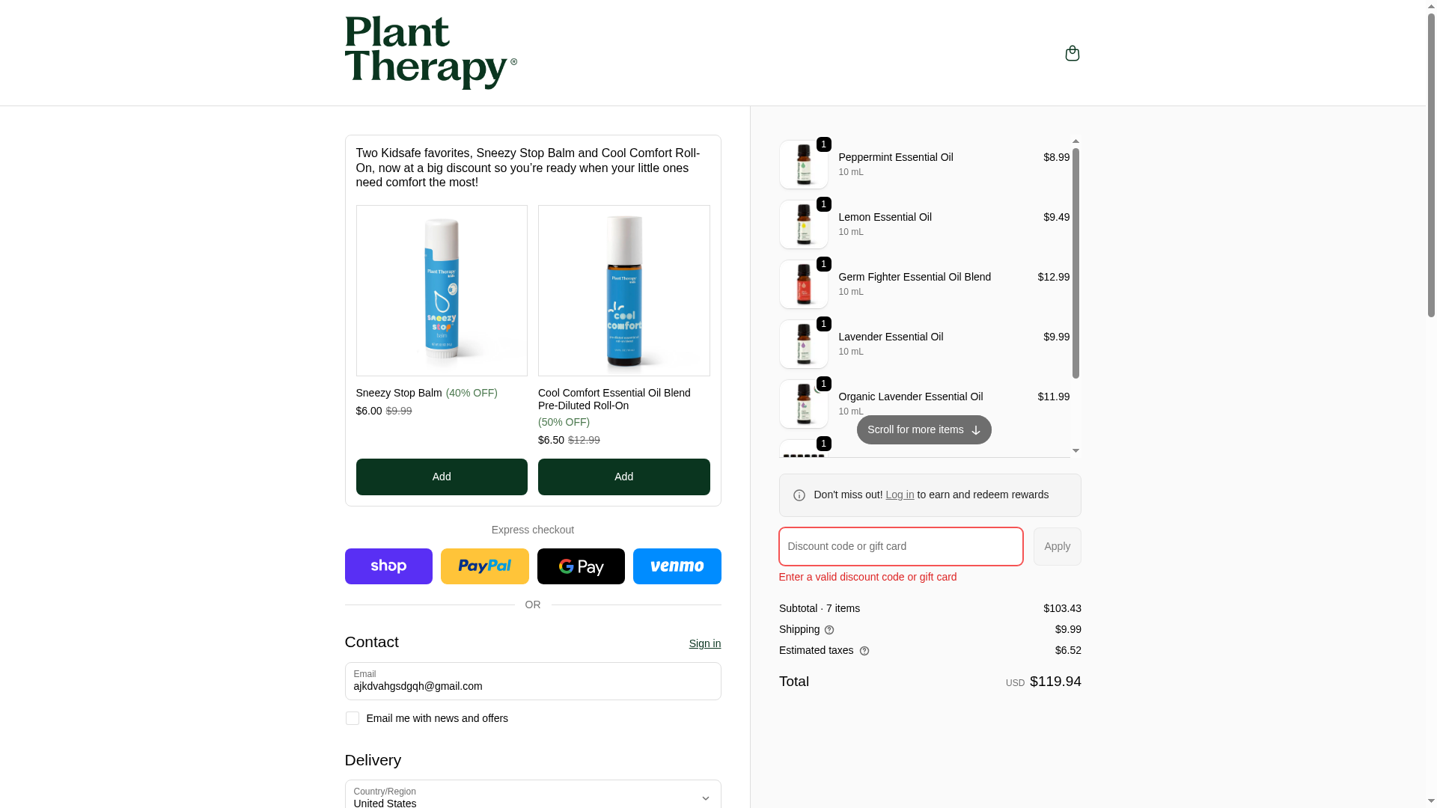Click the Sign in link

coord(704,643)
